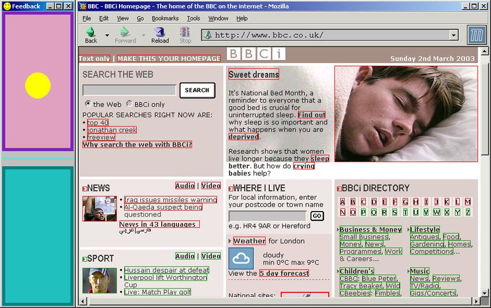Click the web search text field
The image size is (491, 308).
point(129,91)
